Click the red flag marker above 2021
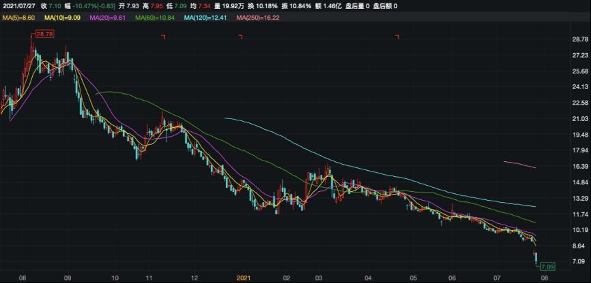591x283 pixels. [240, 37]
